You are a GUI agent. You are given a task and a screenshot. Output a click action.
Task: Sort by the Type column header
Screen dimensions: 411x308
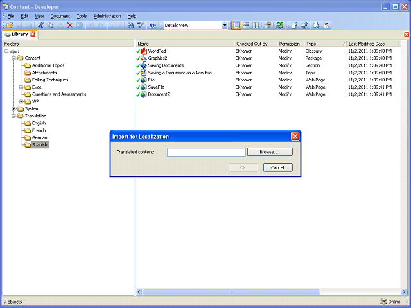pos(325,44)
